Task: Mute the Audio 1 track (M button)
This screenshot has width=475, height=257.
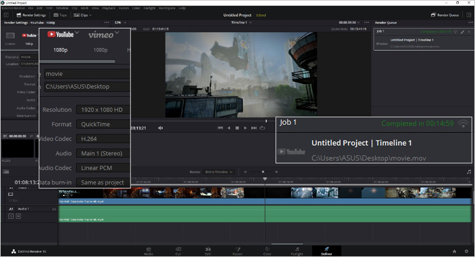Action: click(18, 216)
